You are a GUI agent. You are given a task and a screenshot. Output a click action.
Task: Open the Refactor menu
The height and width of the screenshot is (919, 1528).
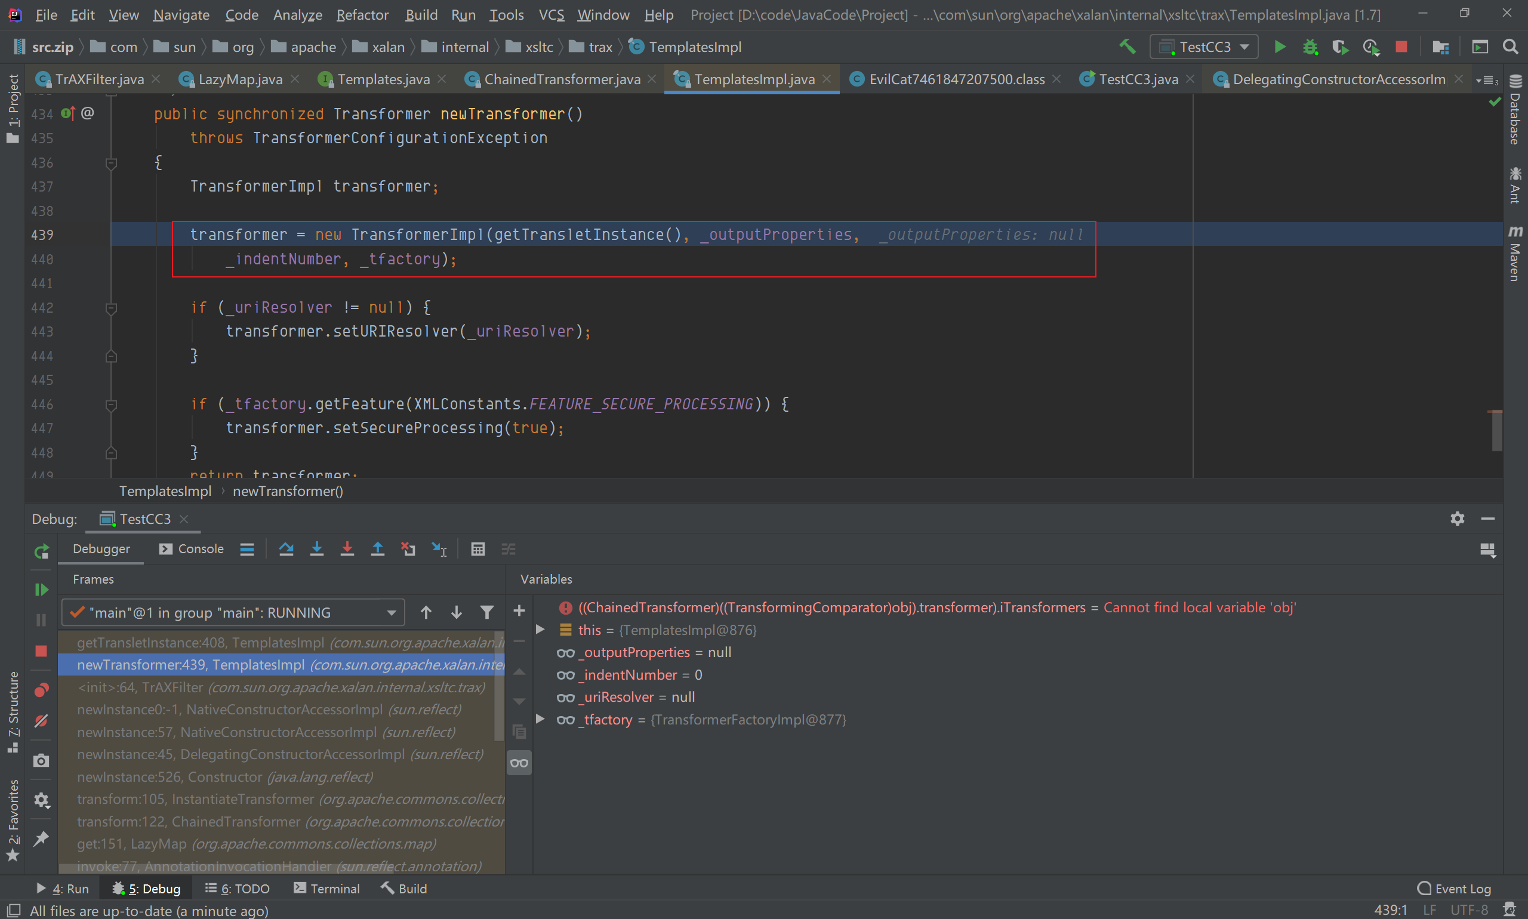(362, 15)
